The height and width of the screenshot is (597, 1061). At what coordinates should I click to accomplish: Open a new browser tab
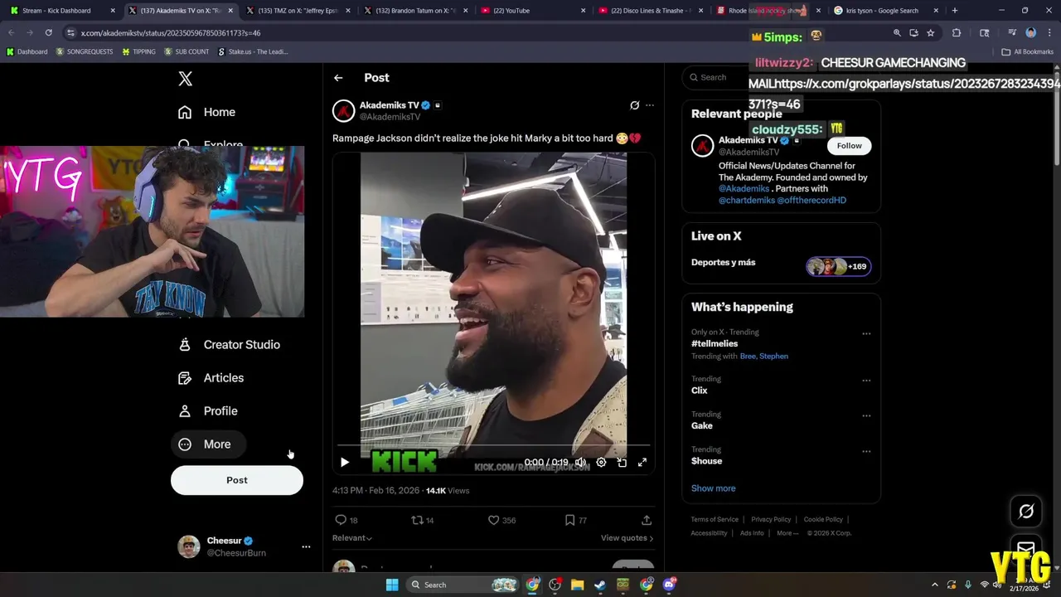[x=955, y=11]
